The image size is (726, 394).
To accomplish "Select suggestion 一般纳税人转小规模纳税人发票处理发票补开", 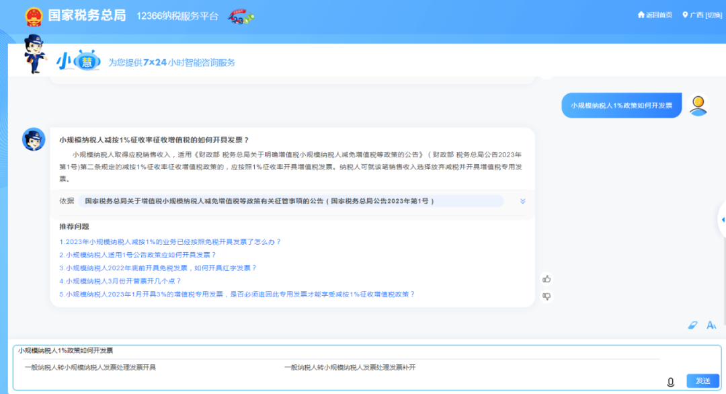I will pyautogui.click(x=350, y=367).
